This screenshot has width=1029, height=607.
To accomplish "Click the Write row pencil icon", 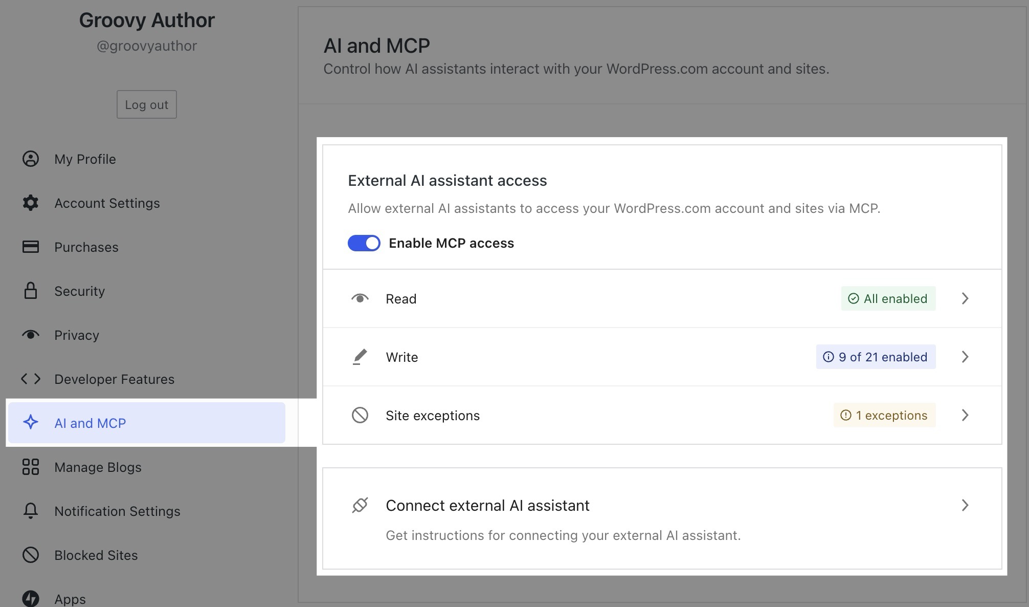I will [x=360, y=357].
